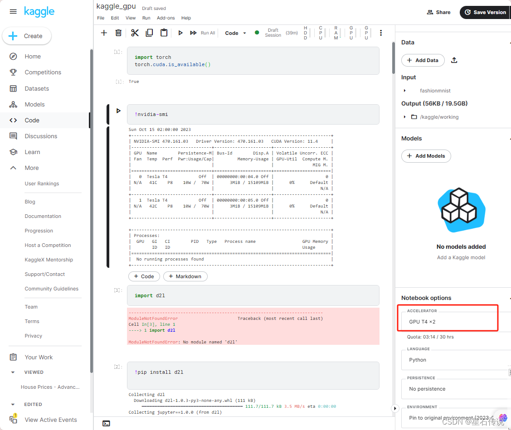The height and width of the screenshot is (430, 511).
Task: Open Documentation link
Action: pos(43,216)
